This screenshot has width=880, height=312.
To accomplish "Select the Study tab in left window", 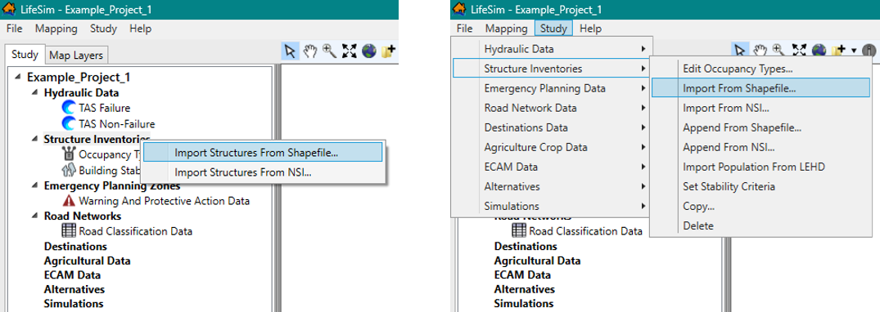I will pos(25,55).
